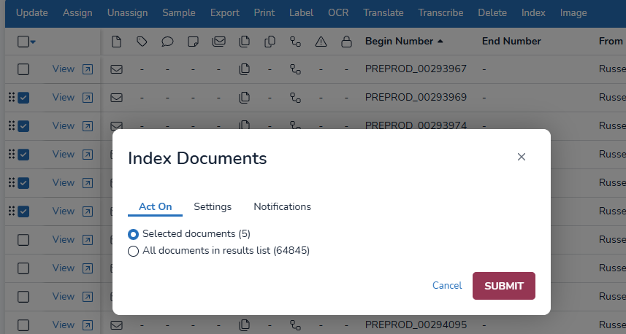Image resolution: width=626 pixels, height=334 pixels.
Task: Click the Cancel link in dialog
Action: [447, 286]
